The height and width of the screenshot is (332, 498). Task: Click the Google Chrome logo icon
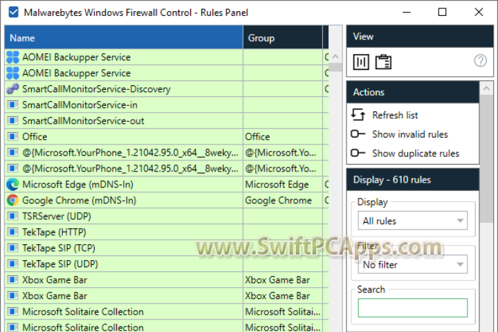[12, 201]
